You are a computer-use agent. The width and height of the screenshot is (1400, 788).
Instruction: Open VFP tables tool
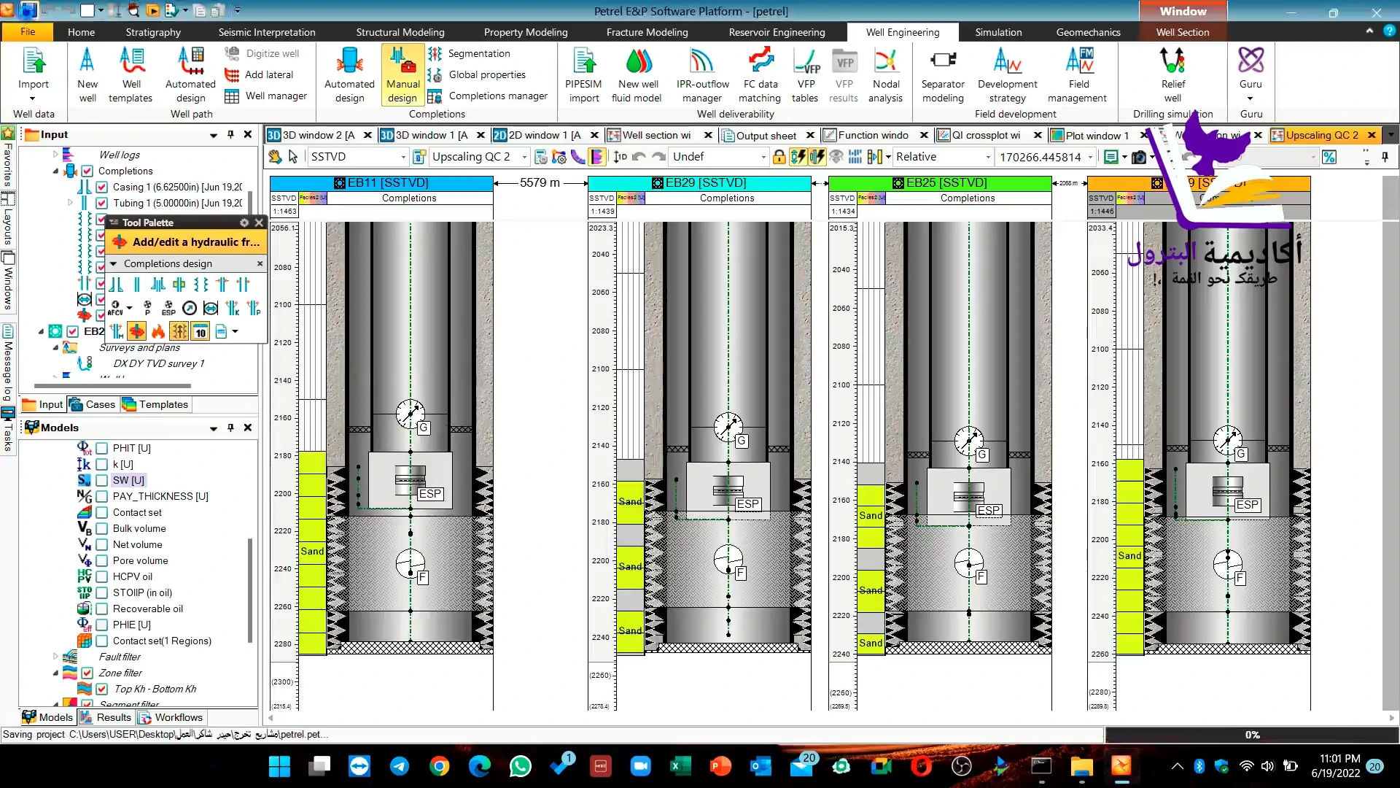click(806, 75)
